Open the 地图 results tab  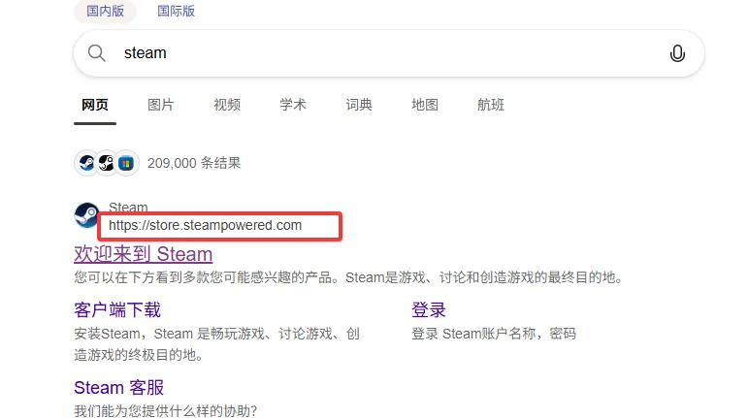(425, 105)
